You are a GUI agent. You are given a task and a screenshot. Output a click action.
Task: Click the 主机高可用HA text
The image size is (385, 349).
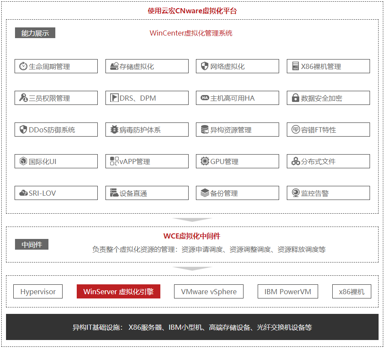tap(232, 98)
